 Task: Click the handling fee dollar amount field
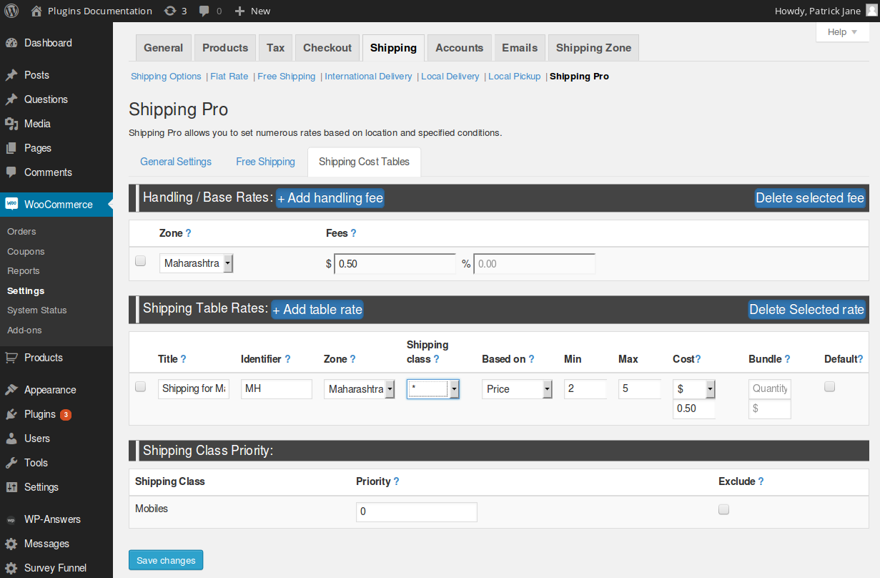click(x=395, y=264)
